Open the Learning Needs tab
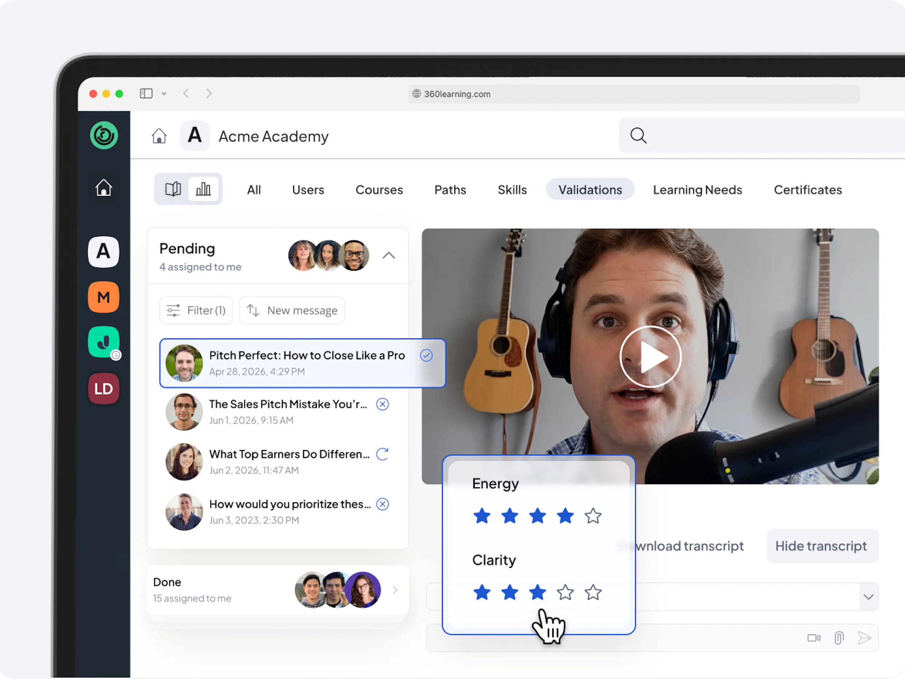 pos(697,190)
